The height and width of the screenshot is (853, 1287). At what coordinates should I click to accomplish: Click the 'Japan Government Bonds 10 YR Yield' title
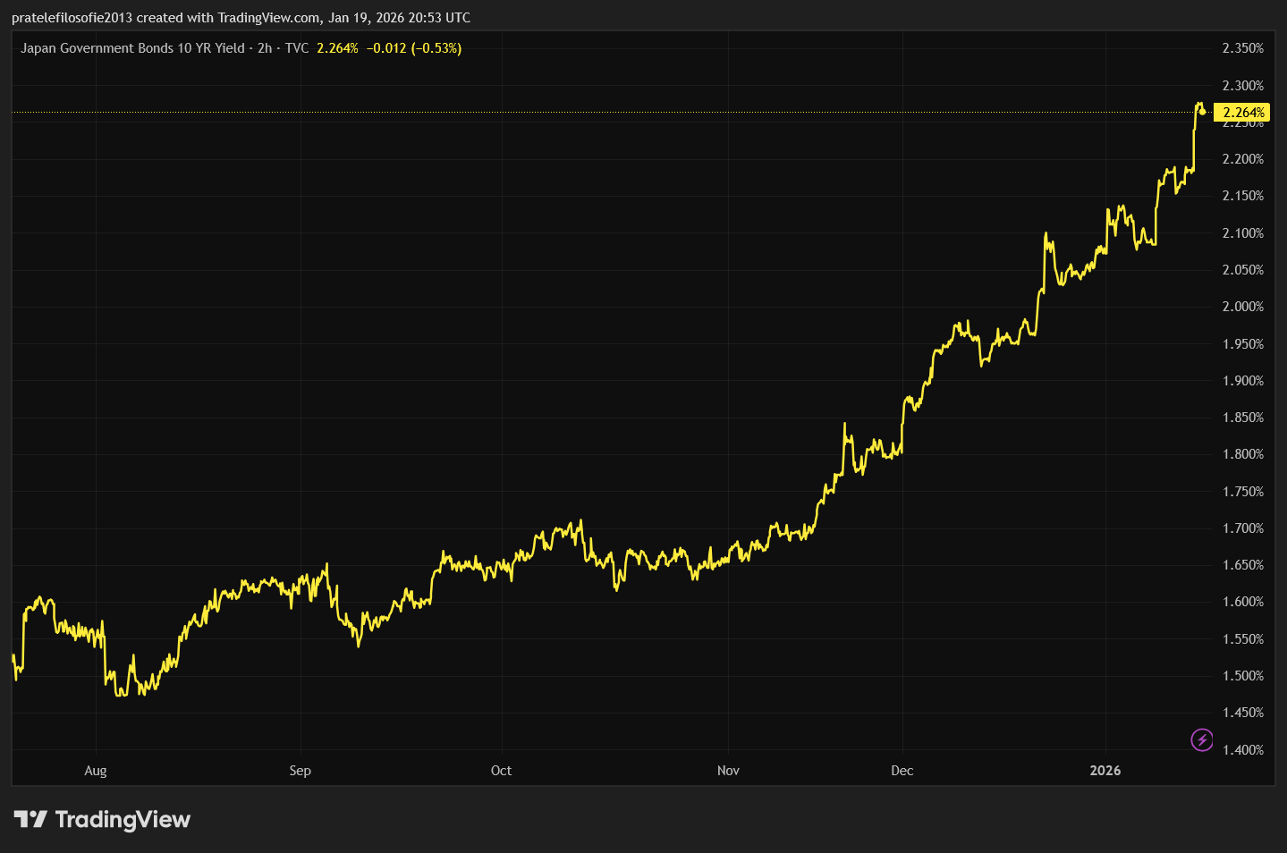click(x=132, y=48)
